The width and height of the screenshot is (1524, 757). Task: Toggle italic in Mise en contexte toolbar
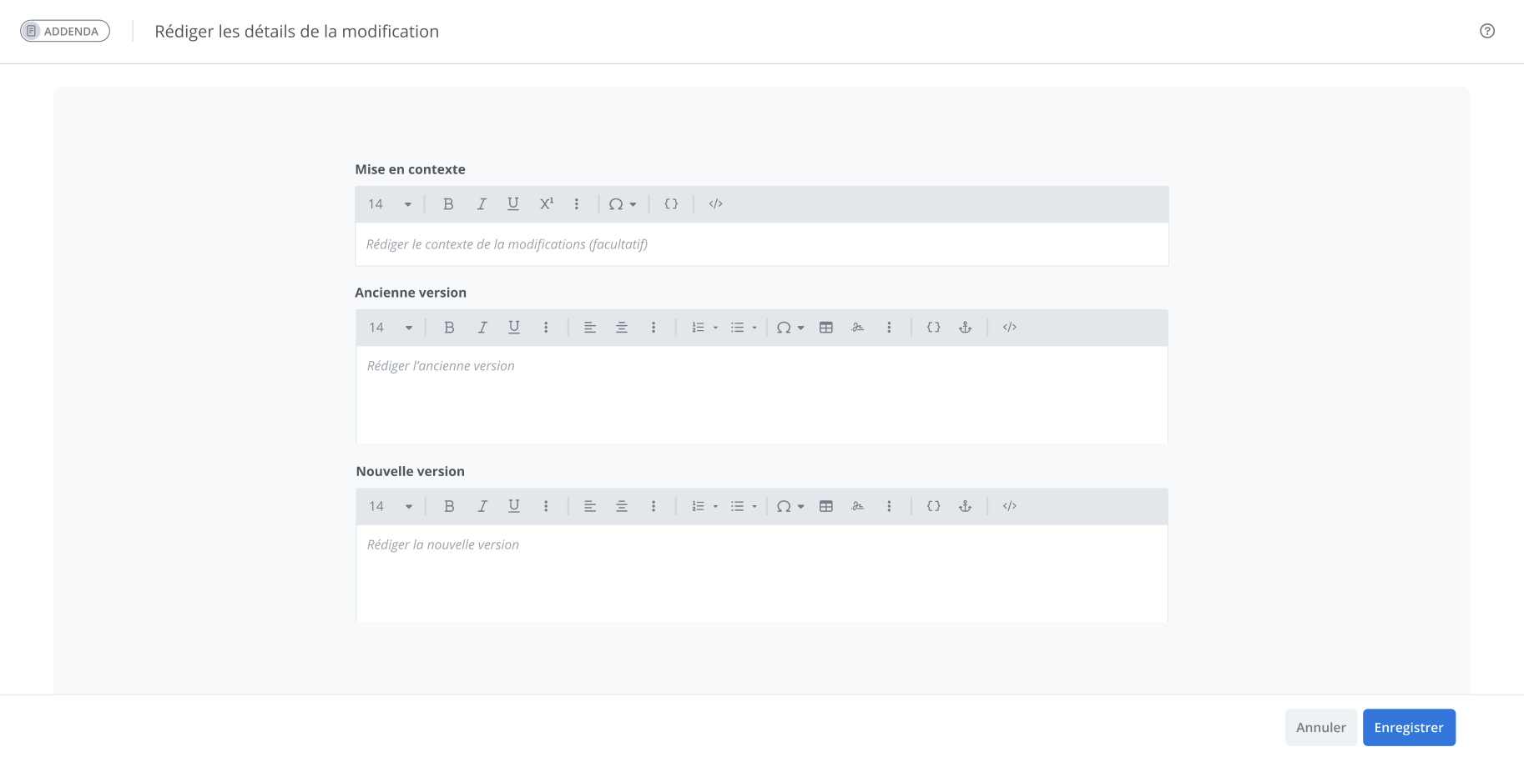coord(481,204)
